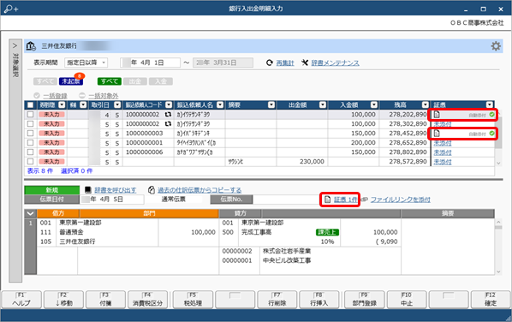Open the 辞書メンテナンス link

[336, 63]
